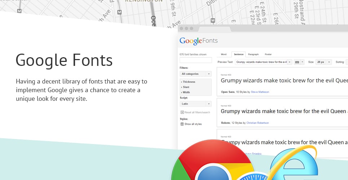348x180 pixels.
Task: Expand the Slant filter
Action: (x=185, y=87)
